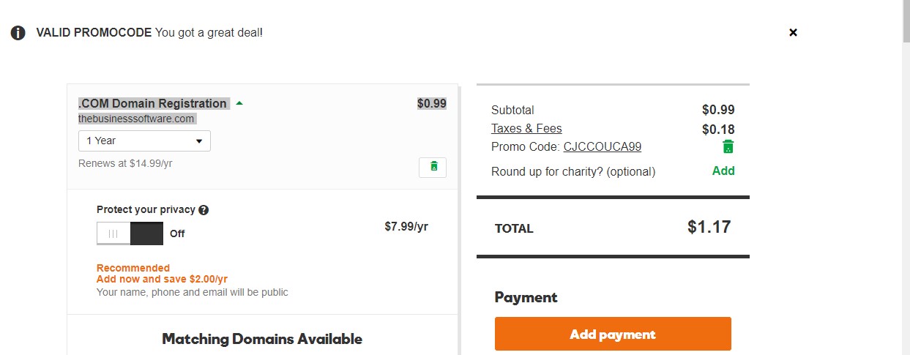Dismiss the valid promocode notification banner
The height and width of the screenshot is (355, 910).
793,32
